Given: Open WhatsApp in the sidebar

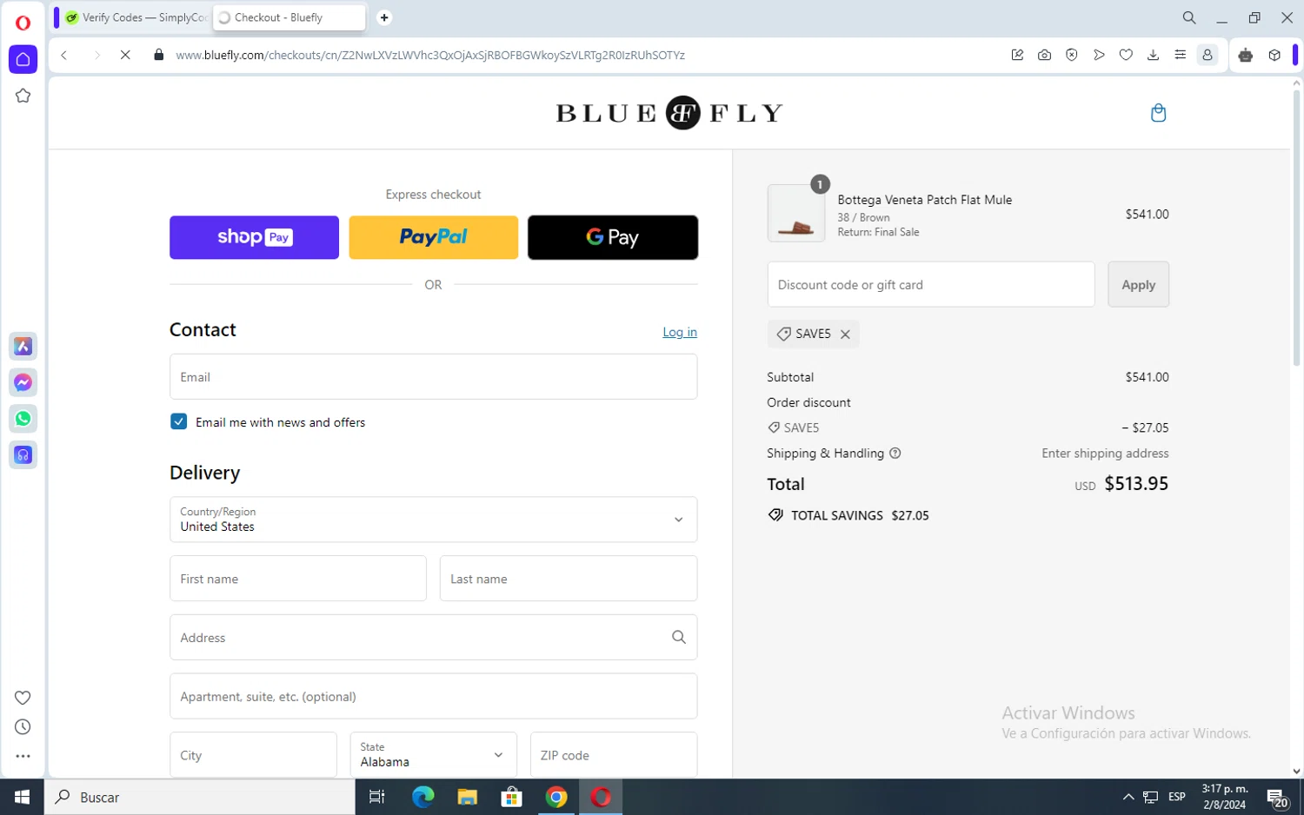Looking at the screenshot, I should coord(23,419).
